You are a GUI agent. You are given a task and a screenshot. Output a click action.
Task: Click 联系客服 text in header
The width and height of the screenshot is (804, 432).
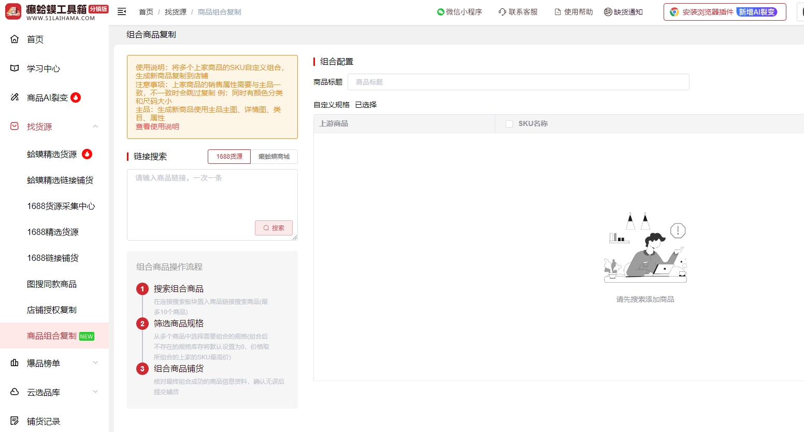pyautogui.click(x=523, y=12)
